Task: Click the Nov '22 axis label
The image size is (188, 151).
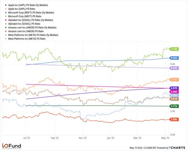Action: [83, 138]
